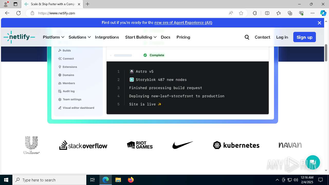The image size is (329, 185).
Task: Click the Visual editor dashboard pencil icon
Action: [60, 108]
